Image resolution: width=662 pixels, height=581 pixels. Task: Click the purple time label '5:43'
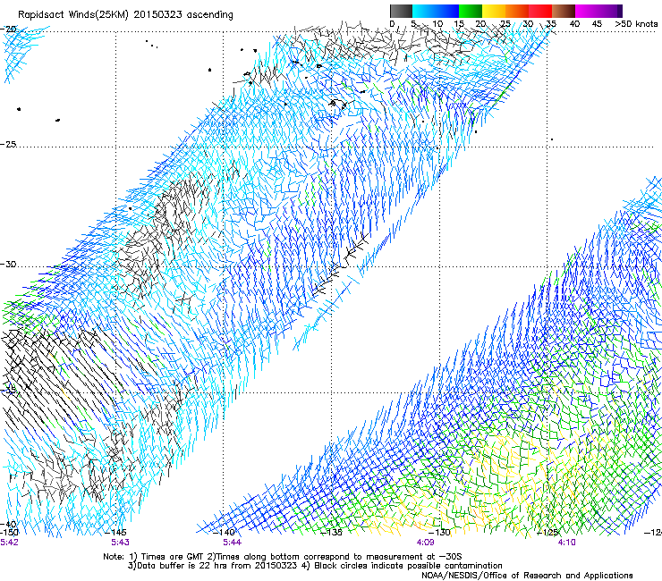121,543
